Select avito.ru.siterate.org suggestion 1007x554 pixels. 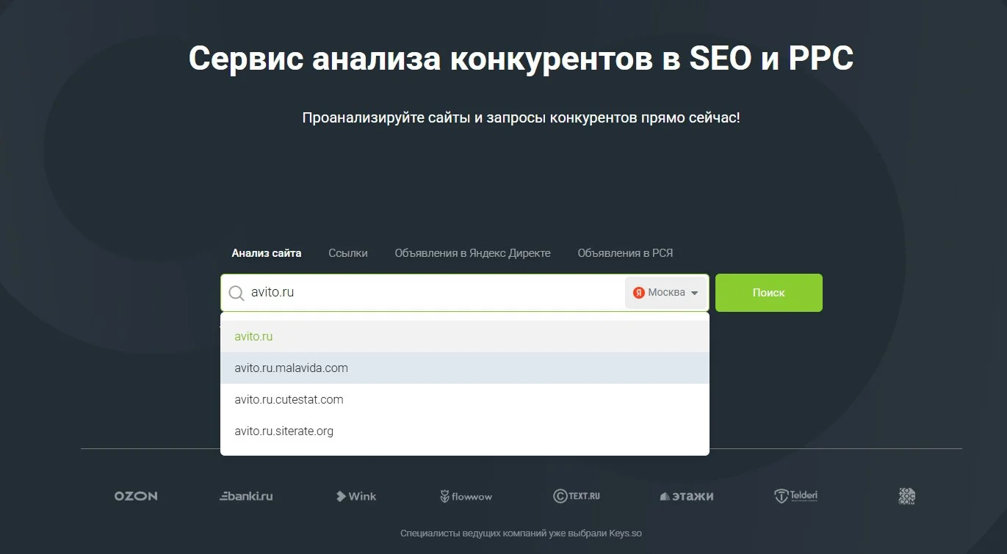[284, 431]
